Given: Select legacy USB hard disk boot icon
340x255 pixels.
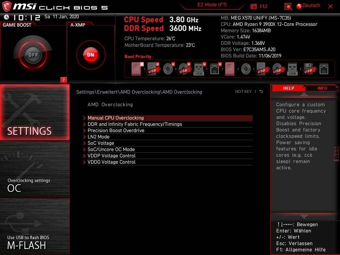Looking at the screenshot, I should (261, 69).
